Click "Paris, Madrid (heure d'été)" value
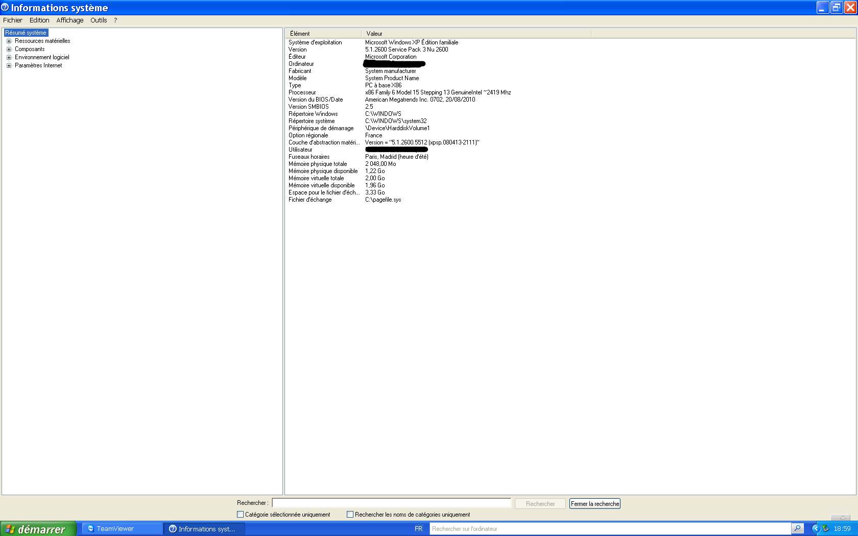 (397, 157)
